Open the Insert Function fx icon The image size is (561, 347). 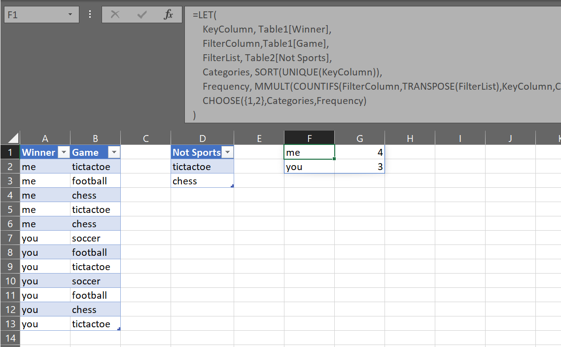[168, 15]
